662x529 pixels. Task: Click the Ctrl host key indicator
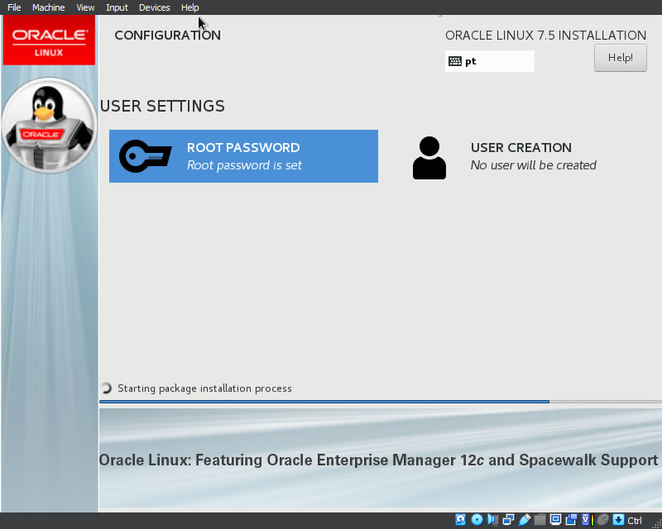635,521
